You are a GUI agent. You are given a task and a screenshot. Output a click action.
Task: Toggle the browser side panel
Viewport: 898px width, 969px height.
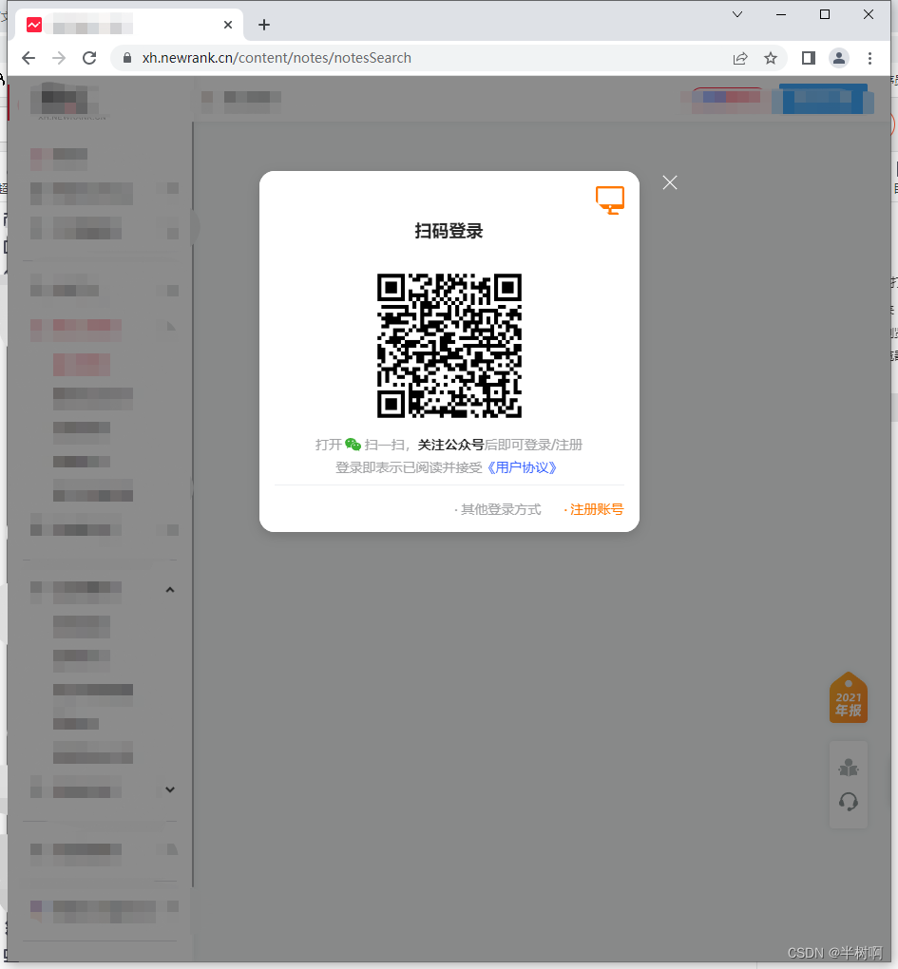(x=809, y=58)
